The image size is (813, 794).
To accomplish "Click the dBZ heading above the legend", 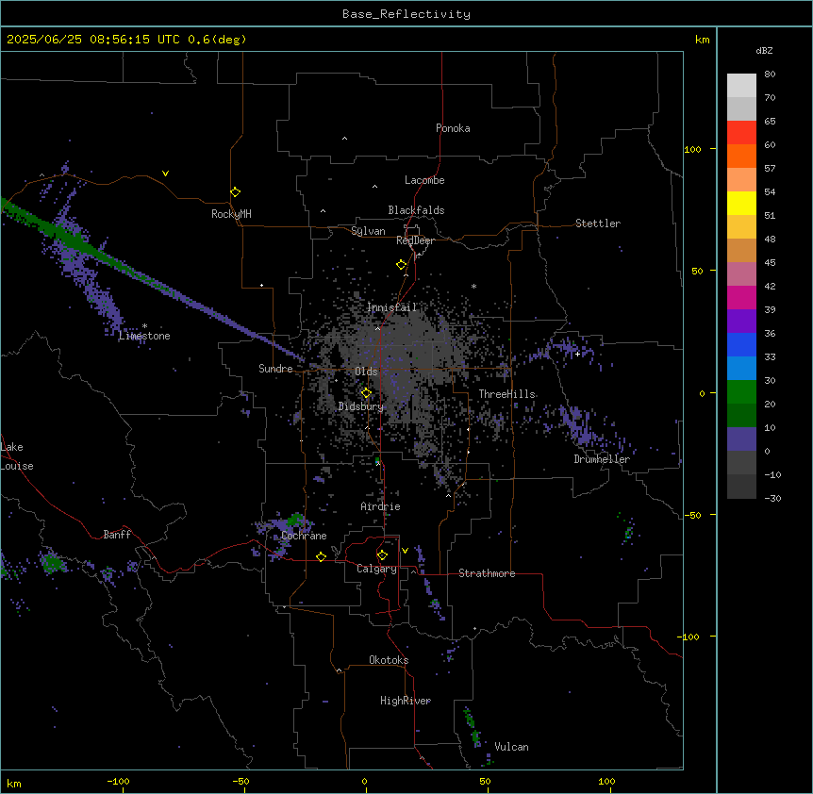I will point(764,50).
